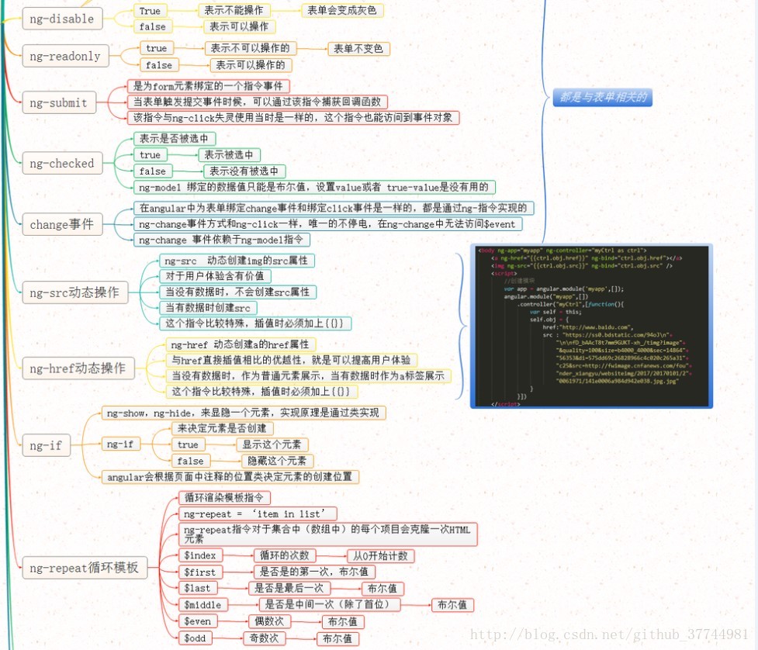Click 偶数次 node
This screenshot has height=650, width=758.
[x=269, y=621]
